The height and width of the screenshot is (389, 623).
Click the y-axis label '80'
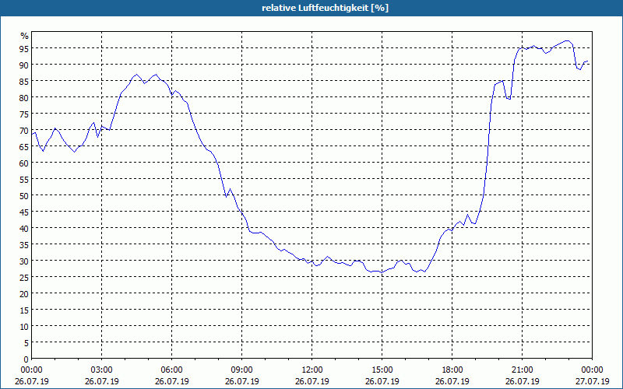23,97
